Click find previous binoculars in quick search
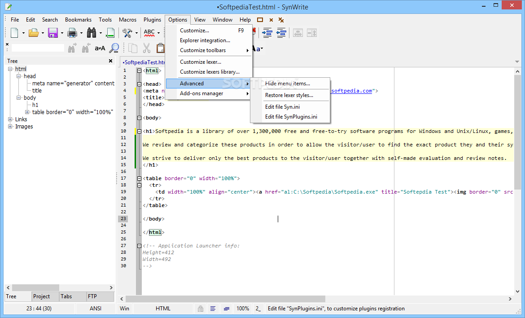Viewport: 525px width, 318px height. 86,48
